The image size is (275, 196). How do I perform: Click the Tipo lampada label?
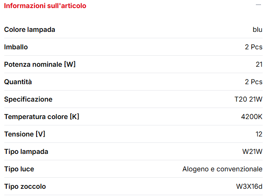(26, 151)
